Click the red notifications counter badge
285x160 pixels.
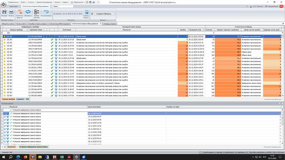tap(281, 6)
